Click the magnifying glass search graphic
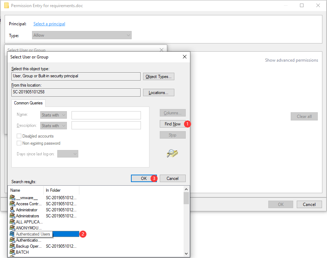 click(x=172, y=154)
